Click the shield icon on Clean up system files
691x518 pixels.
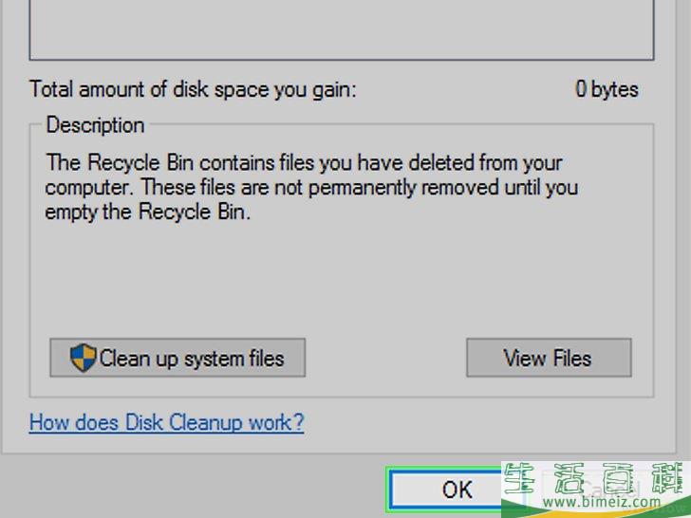click(83, 358)
